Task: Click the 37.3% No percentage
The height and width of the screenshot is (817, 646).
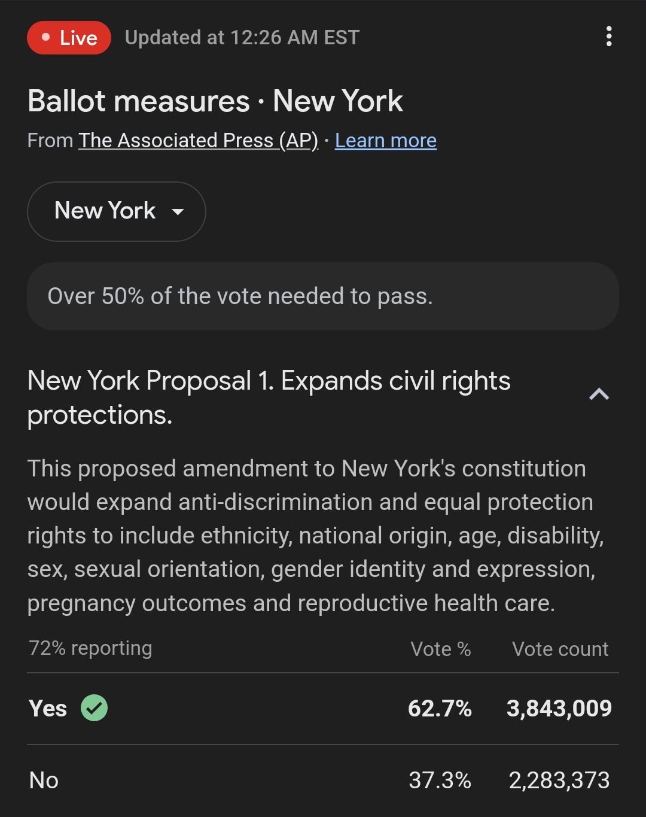Action: pyautogui.click(x=440, y=780)
